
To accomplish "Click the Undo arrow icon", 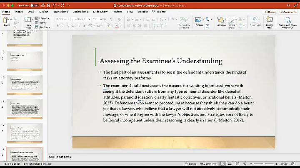I will click(x=54, y=5).
